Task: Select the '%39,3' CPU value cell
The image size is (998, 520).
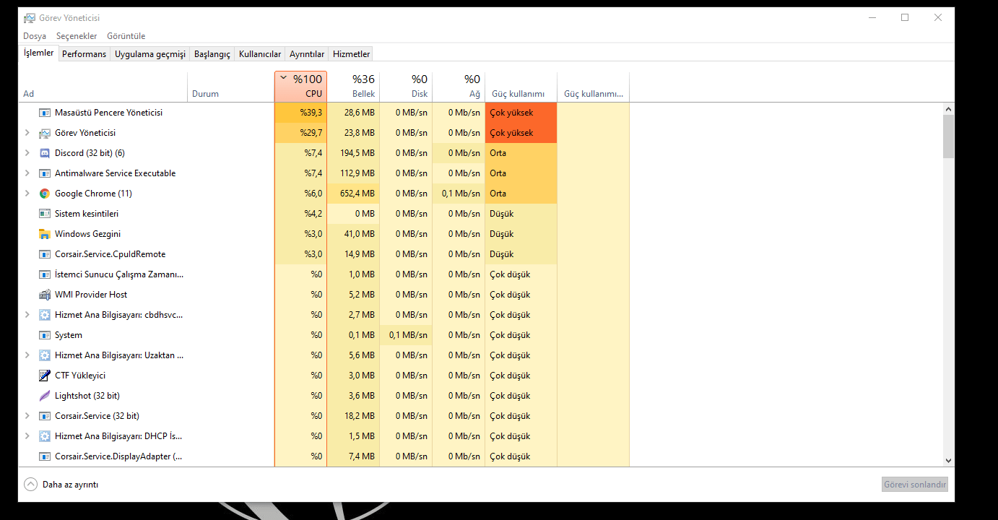Action: tap(301, 113)
